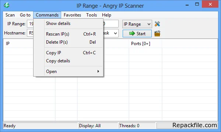The height and width of the screenshot is (132, 221).
Task: Open the Scan menu
Action: [x=10, y=15]
